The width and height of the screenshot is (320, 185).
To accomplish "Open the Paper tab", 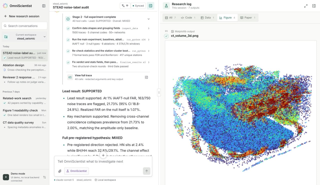I will [x=248, y=18].
